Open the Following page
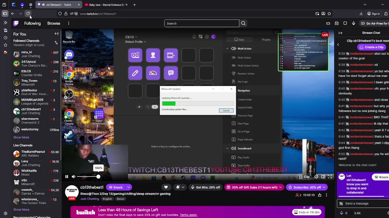Image resolution: width=389 pixels, height=218 pixels. pyautogui.click(x=32, y=23)
